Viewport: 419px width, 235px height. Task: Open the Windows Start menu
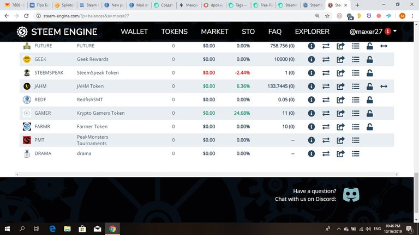[7, 229]
